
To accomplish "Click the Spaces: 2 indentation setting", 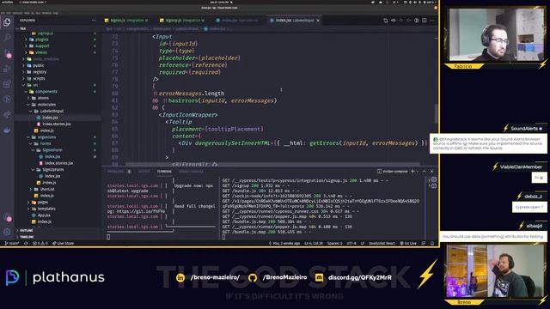I will (x=334, y=243).
